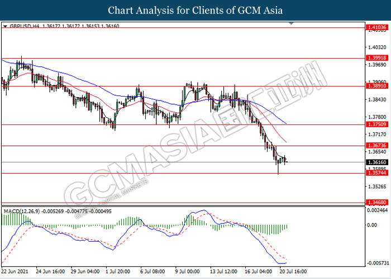Click the 24 Jun 16:00 time label
The width and height of the screenshot is (391, 279).
51,271
